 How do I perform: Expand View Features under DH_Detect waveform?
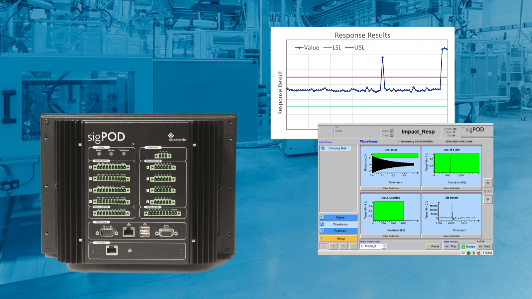tap(452, 236)
